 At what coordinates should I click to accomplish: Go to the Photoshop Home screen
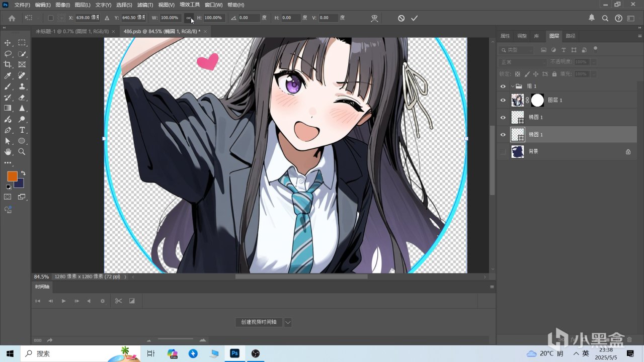(x=12, y=18)
